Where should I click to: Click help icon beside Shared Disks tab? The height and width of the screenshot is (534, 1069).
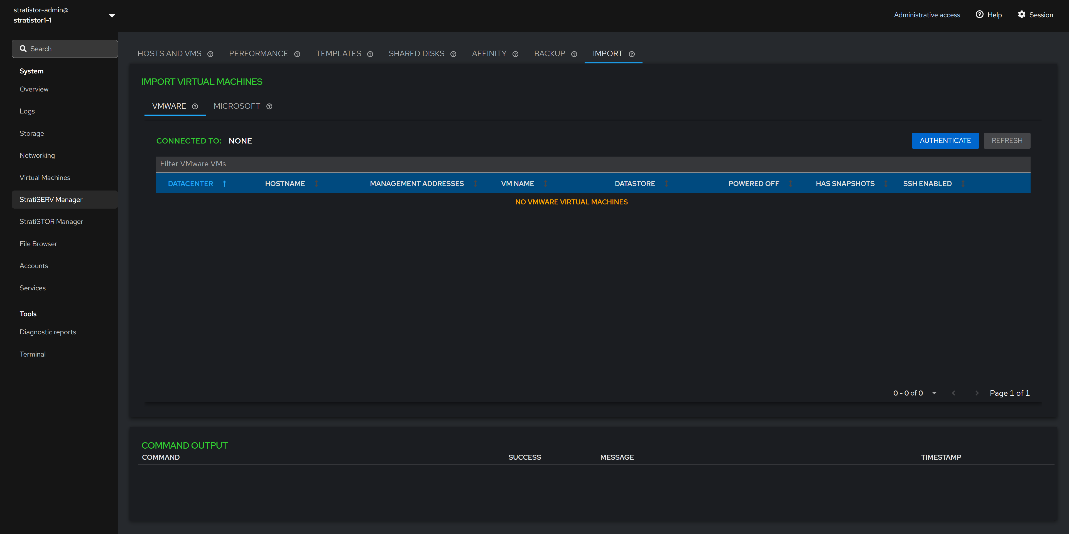[453, 54]
